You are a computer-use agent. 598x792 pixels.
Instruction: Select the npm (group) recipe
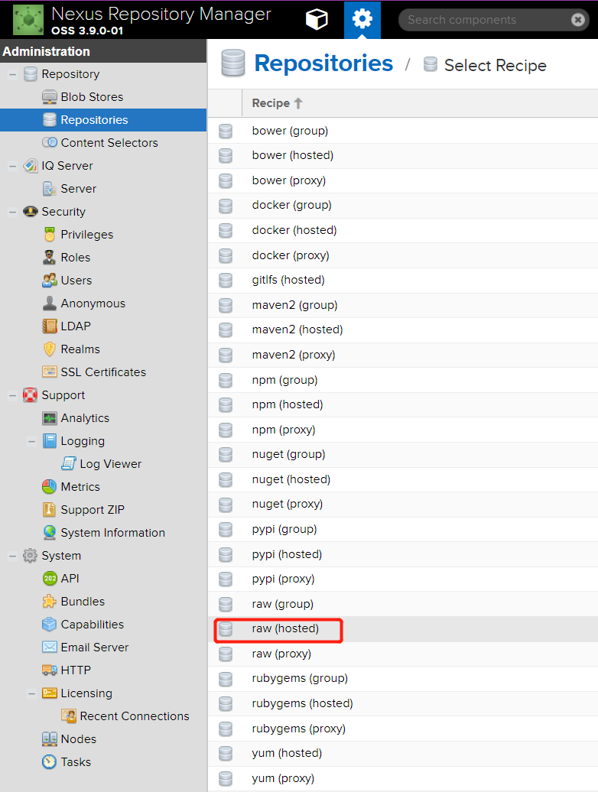402,380
